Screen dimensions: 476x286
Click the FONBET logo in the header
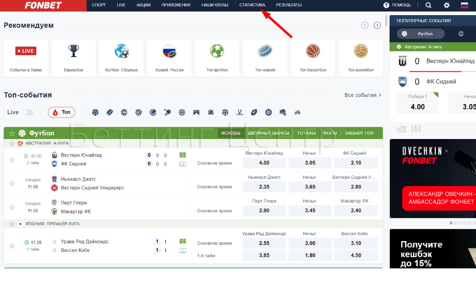click(x=43, y=6)
